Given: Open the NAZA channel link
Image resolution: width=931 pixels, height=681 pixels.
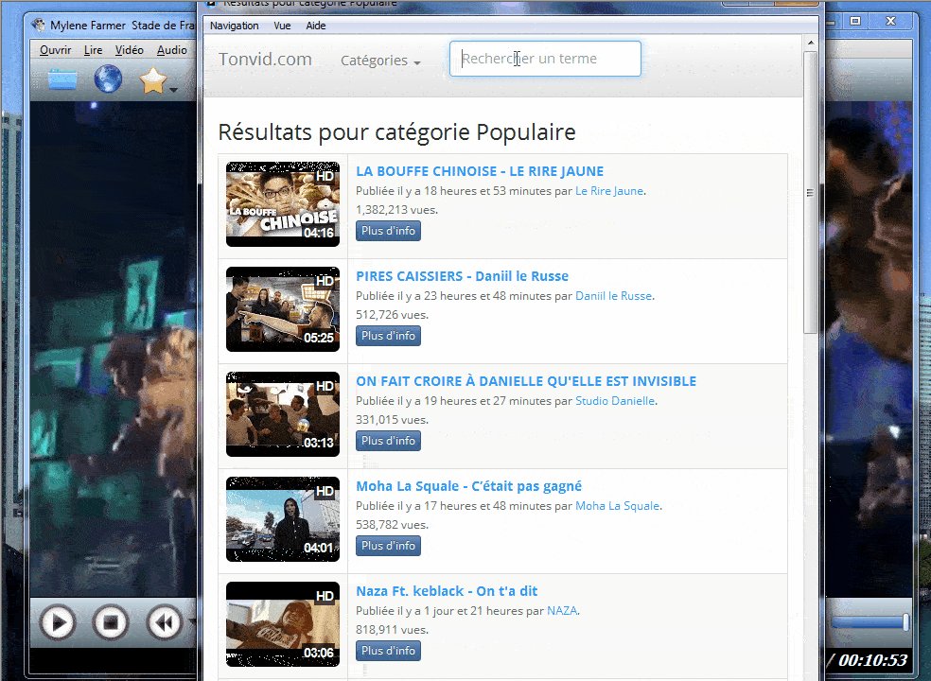Looking at the screenshot, I should tap(562, 611).
